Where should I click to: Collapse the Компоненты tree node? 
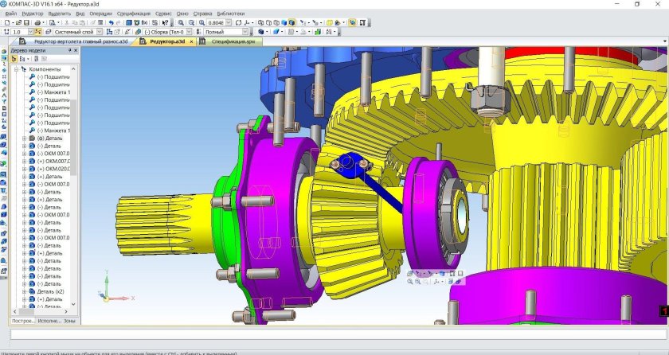coord(16,69)
